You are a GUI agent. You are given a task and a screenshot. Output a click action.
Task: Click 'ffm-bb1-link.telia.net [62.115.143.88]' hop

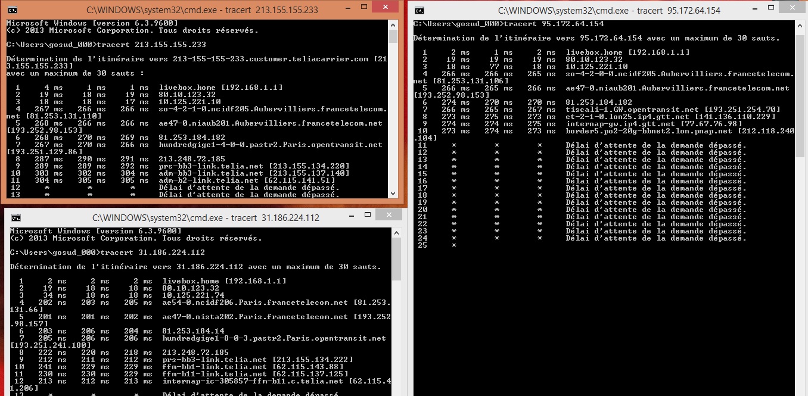(253, 367)
